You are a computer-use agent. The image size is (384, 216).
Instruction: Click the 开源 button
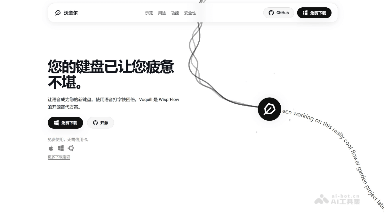(x=100, y=123)
